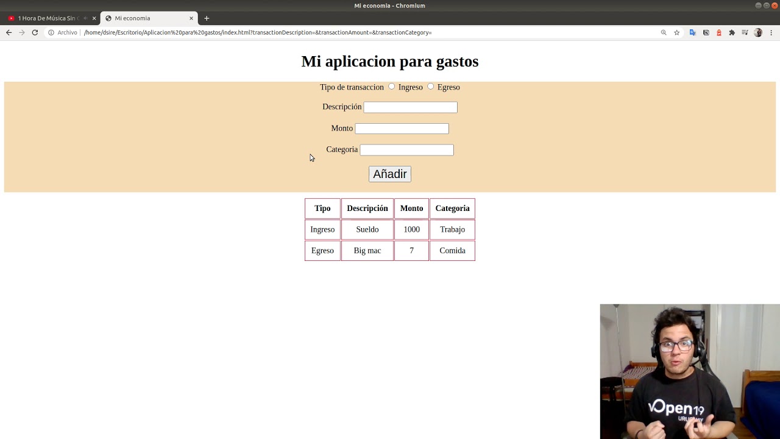Click the amount 7 cell

click(411, 251)
